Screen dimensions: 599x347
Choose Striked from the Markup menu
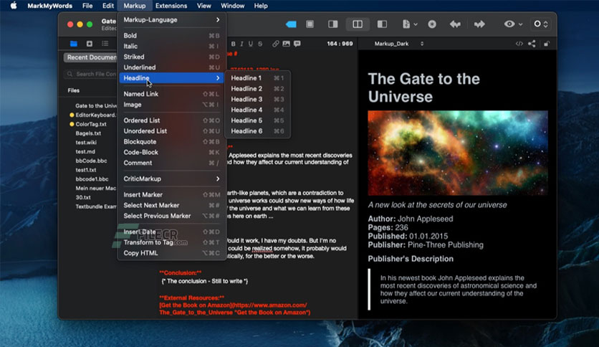[x=171, y=57]
